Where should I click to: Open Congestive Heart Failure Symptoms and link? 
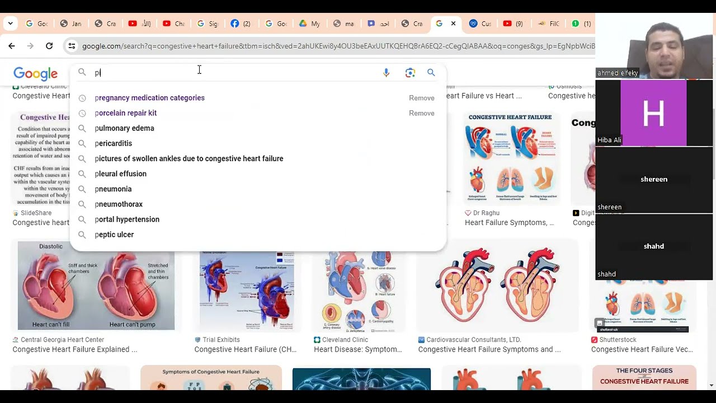pyautogui.click(x=489, y=349)
